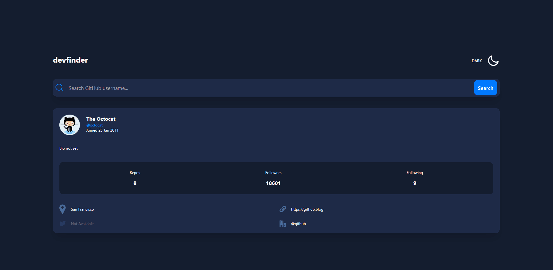The image size is (553, 270).
Task: Click the chain link website icon
Action: point(282,209)
